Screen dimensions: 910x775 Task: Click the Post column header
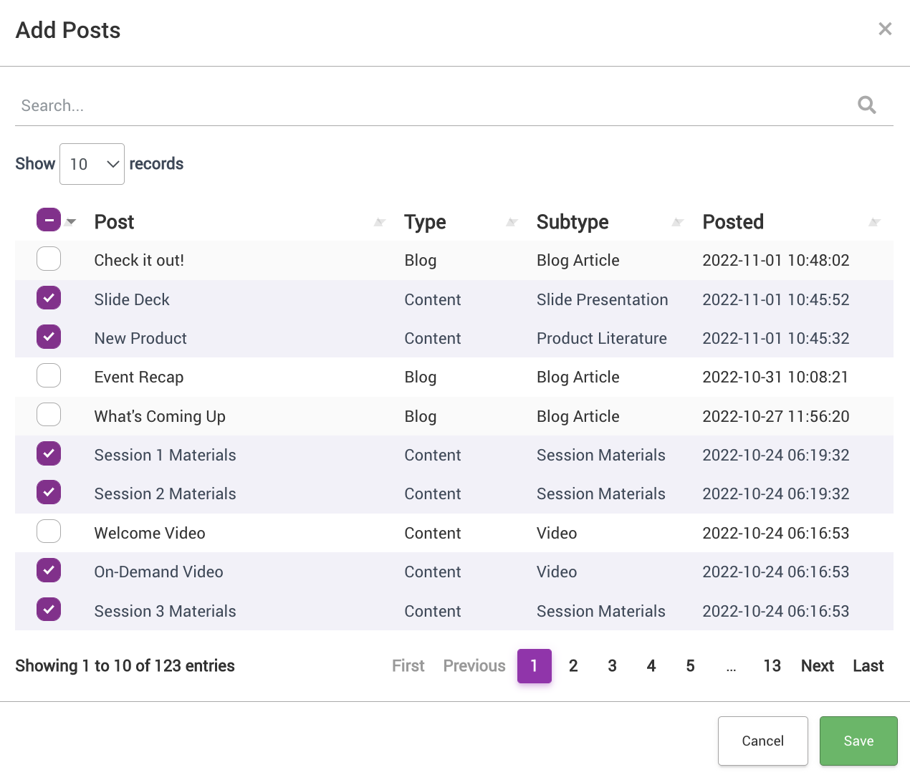pos(114,222)
